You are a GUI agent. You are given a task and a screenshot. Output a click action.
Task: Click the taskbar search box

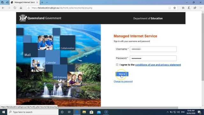click(33, 112)
